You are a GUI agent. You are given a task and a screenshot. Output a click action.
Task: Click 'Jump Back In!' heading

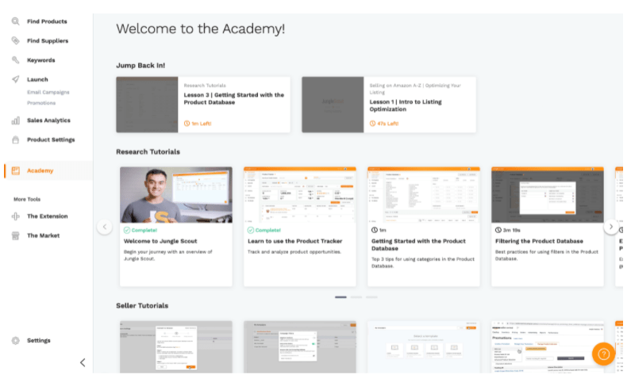[140, 66]
